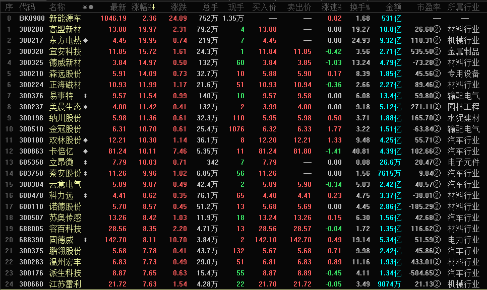Sort by the 最新 column header

(x=118, y=7)
